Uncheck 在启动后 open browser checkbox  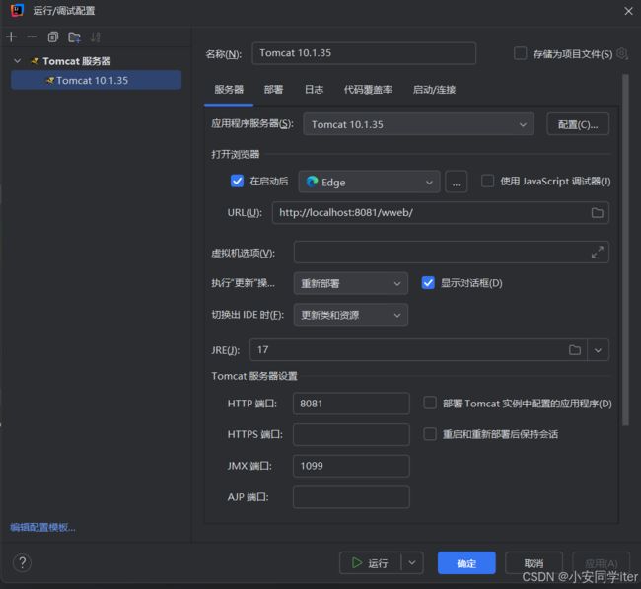point(237,181)
